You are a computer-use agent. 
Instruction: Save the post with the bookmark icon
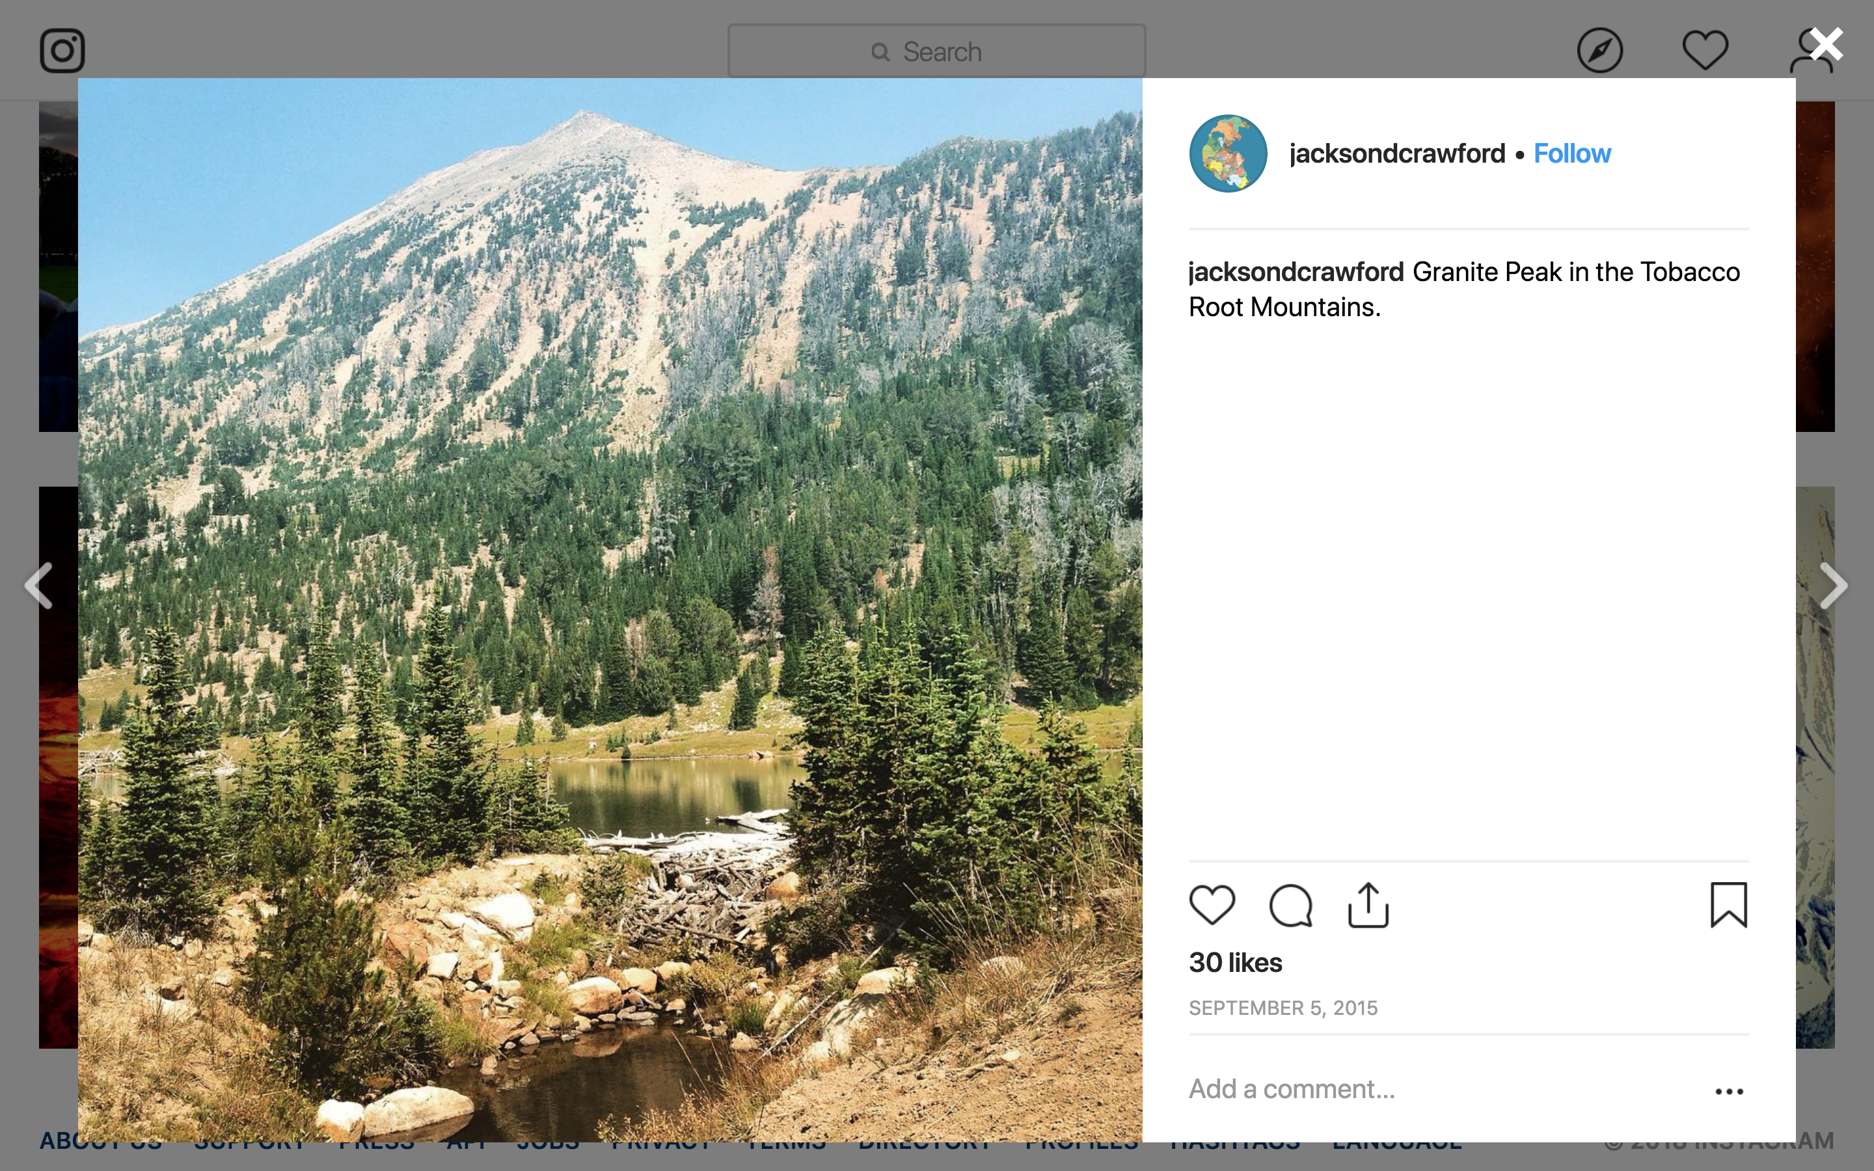click(1728, 904)
